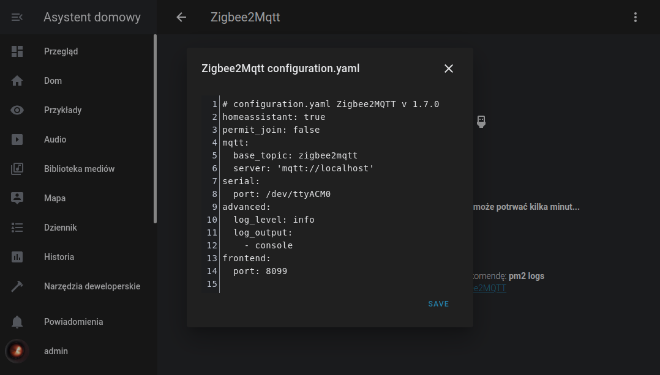The width and height of the screenshot is (660, 375).
Task: Click the Dom home icon
Action: (17, 81)
